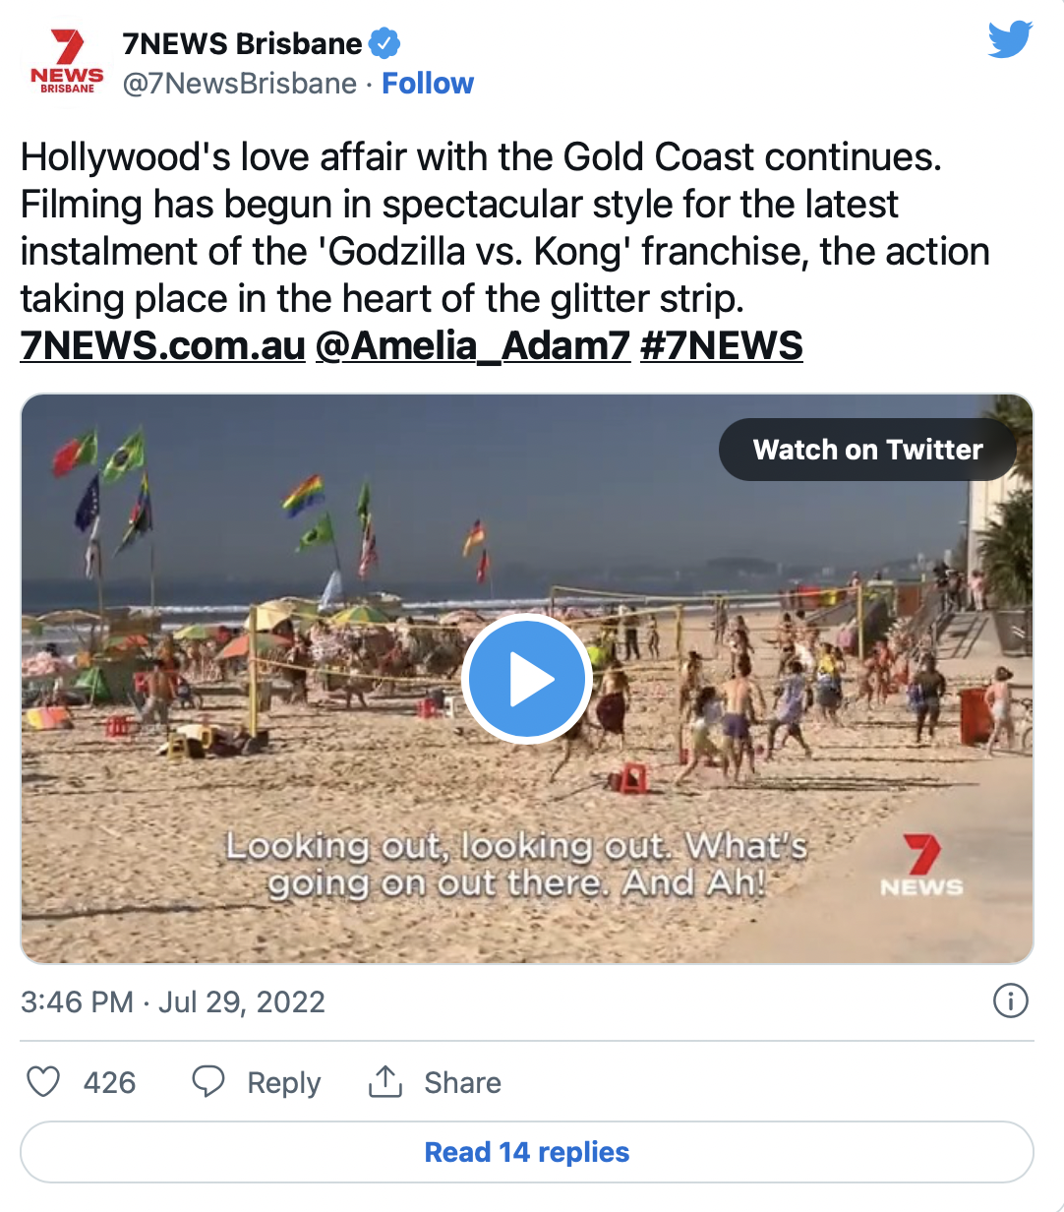Click Read 14 replies button
The width and height of the screenshot is (1064, 1212).
point(526,1152)
